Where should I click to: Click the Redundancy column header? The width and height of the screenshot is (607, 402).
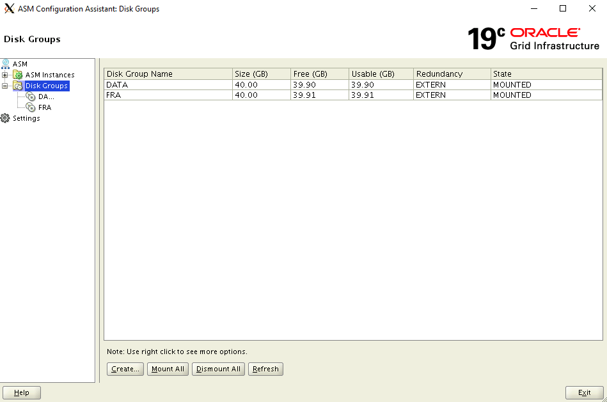click(x=452, y=73)
